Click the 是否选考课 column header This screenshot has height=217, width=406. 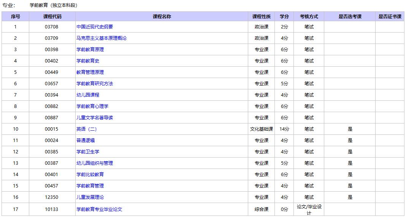pyautogui.click(x=350, y=17)
